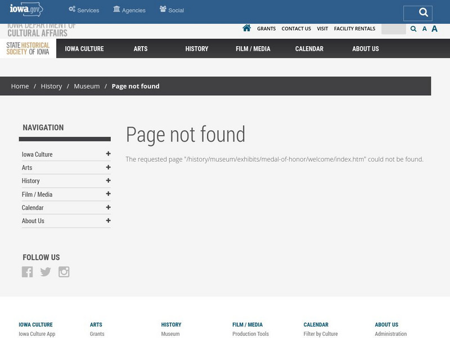This screenshot has height=338, width=450.
Task: Expand the Film / Media sidebar plus
Action: [x=108, y=194]
